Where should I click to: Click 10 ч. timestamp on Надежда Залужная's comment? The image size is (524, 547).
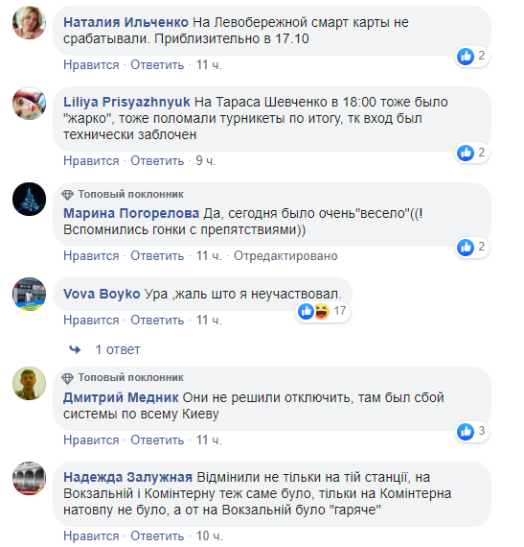pos(209,535)
